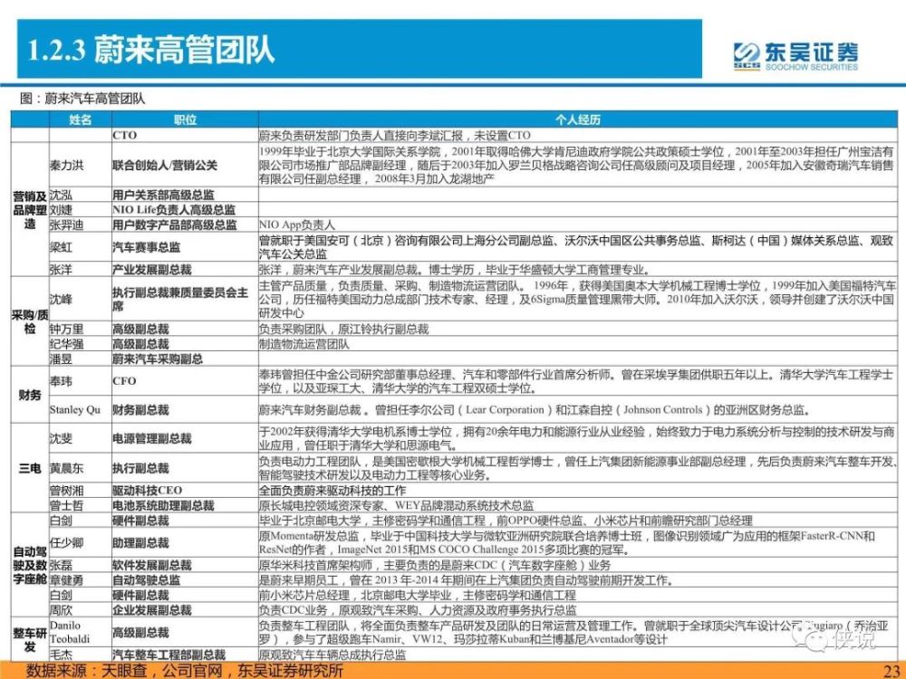906x679 pixels.
Task: Select 驱动科技CEO position cell
Action: (x=185, y=491)
